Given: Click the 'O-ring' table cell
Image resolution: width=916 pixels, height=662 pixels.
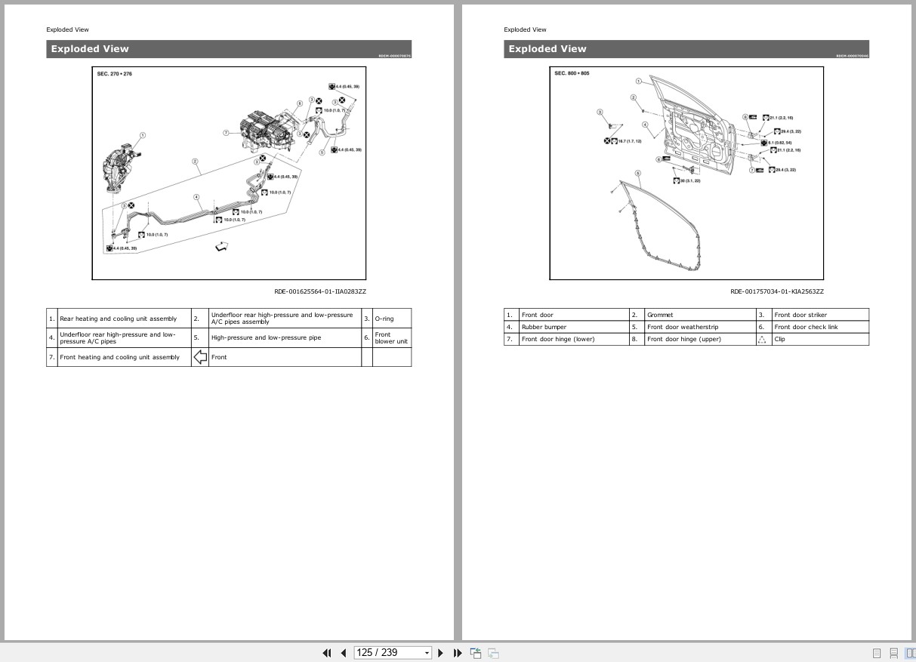Looking at the screenshot, I should pyautogui.click(x=392, y=319).
